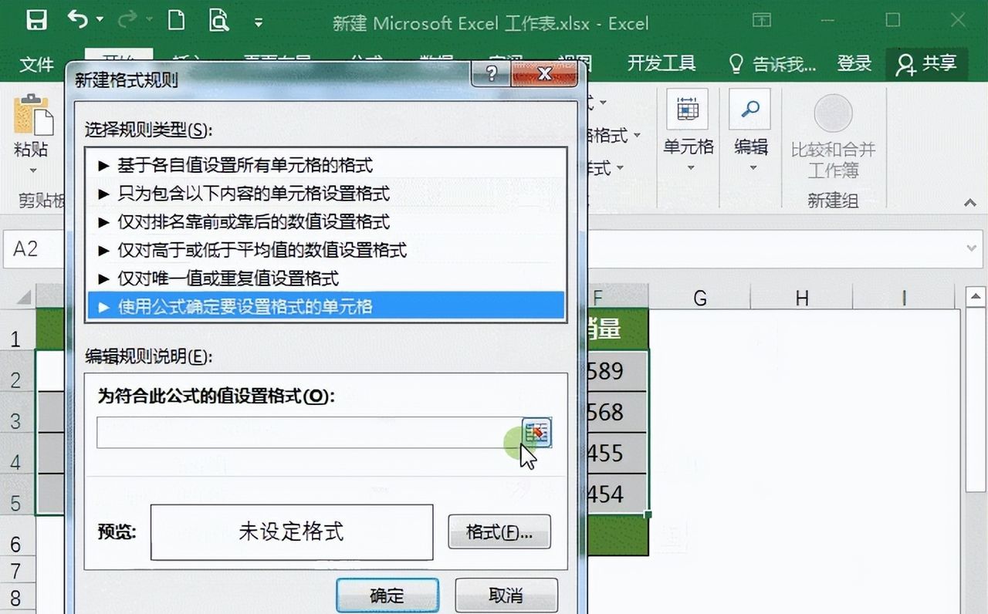Click the 格式(F)... button
This screenshot has height=614, width=988.
(499, 532)
